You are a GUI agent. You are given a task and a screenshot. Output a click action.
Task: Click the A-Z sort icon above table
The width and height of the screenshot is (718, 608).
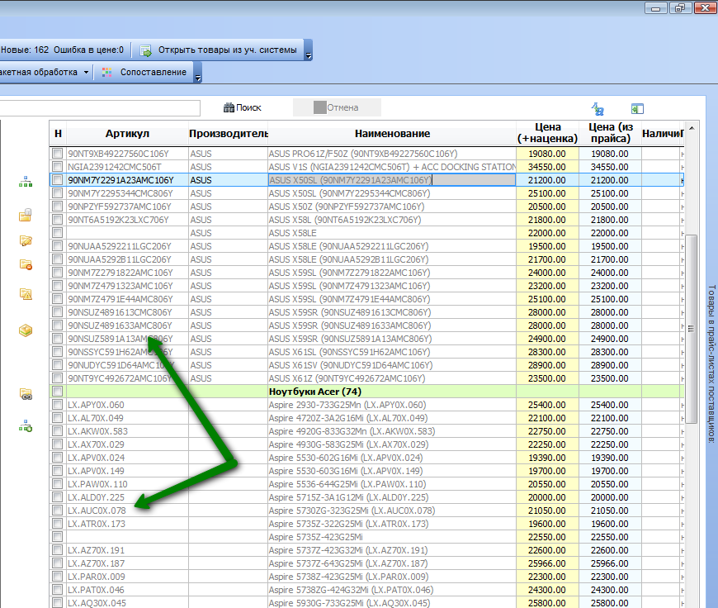(598, 109)
